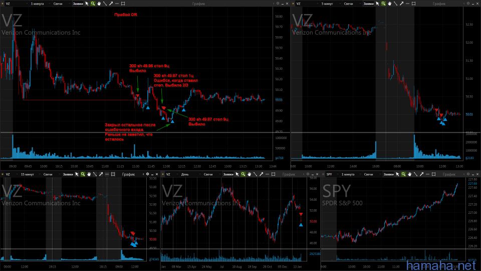Toggle Заявки in 15 минут VZ chart
Viewport: 481px width, 271px height.
[68, 174]
